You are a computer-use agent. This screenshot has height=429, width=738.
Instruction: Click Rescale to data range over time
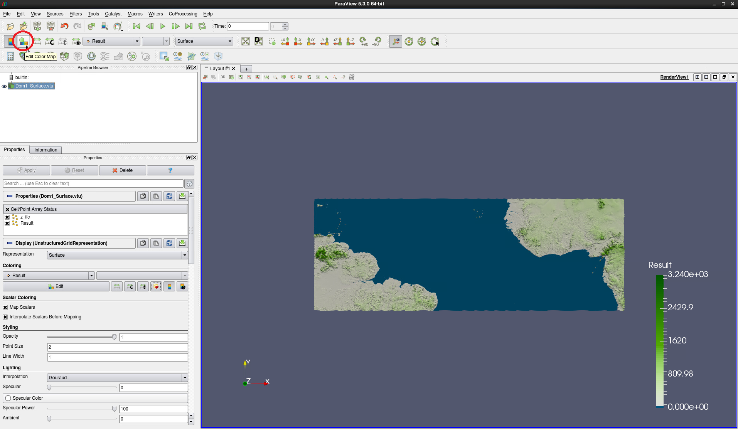pos(63,41)
